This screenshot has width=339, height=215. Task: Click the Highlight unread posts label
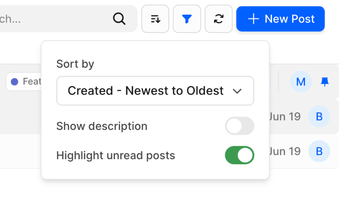(x=116, y=156)
